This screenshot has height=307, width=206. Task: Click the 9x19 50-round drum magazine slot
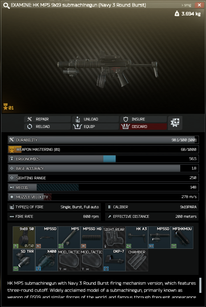[24, 237]
